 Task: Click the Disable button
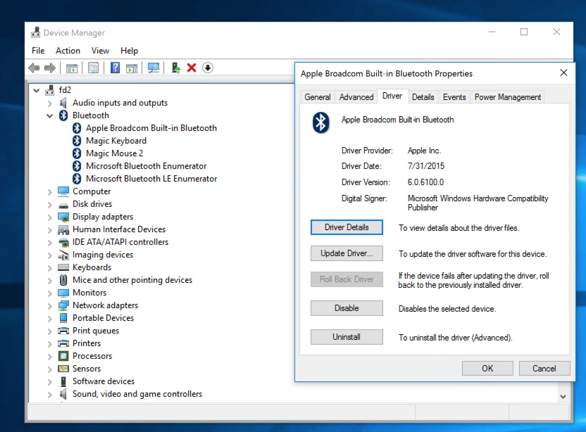pyautogui.click(x=347, y=308)
